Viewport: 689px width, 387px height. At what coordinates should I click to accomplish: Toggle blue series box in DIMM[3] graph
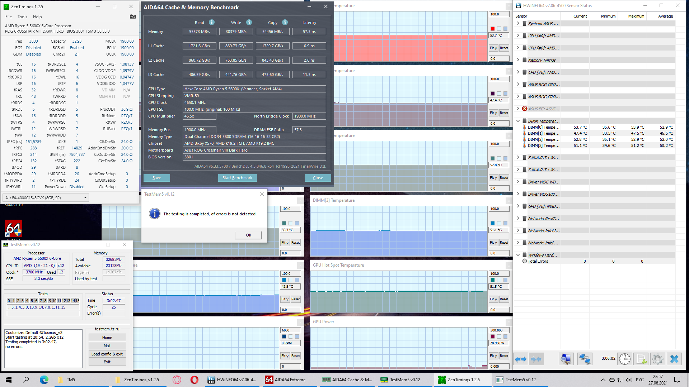pos(493,223)
